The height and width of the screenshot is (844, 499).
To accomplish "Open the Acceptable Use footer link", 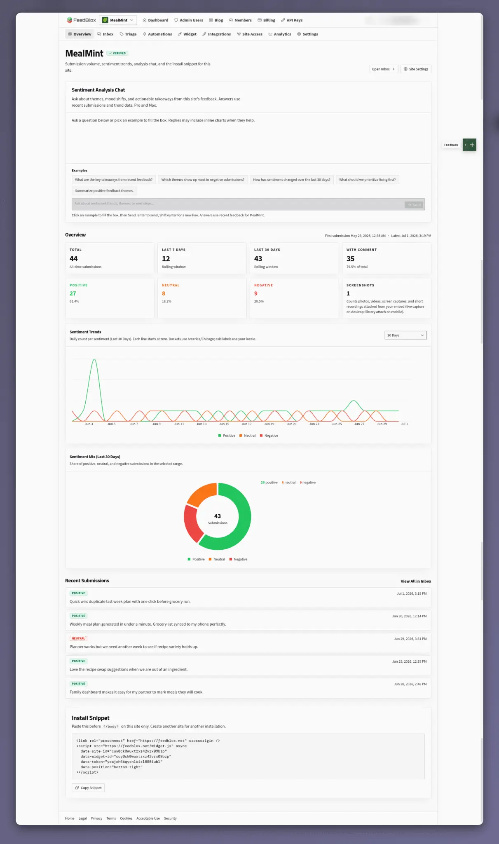I will pyautogui.click(x=148, y=818).
